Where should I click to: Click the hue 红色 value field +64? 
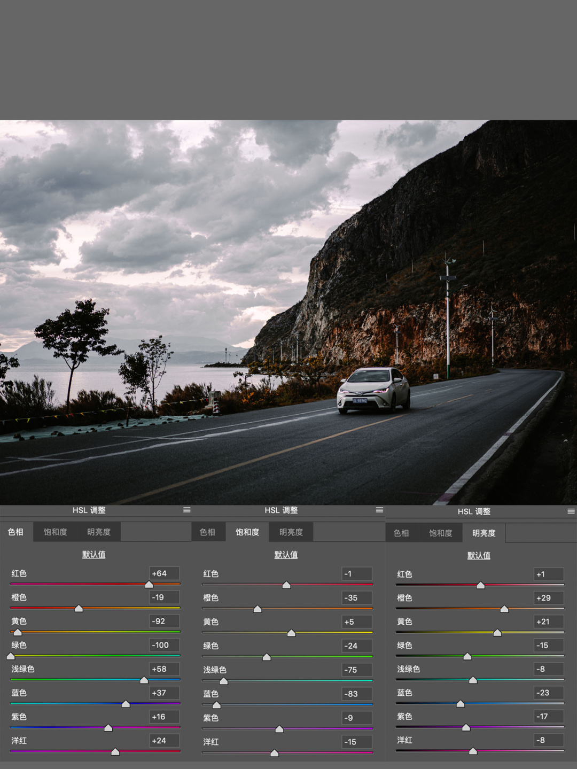(164, 573)
